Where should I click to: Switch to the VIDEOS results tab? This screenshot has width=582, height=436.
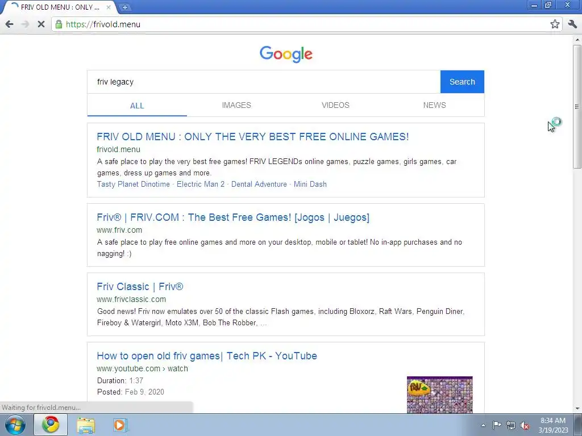coord(335,105)
